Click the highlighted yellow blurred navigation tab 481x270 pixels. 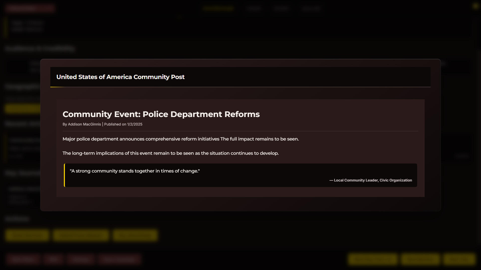tap(218, 8)
